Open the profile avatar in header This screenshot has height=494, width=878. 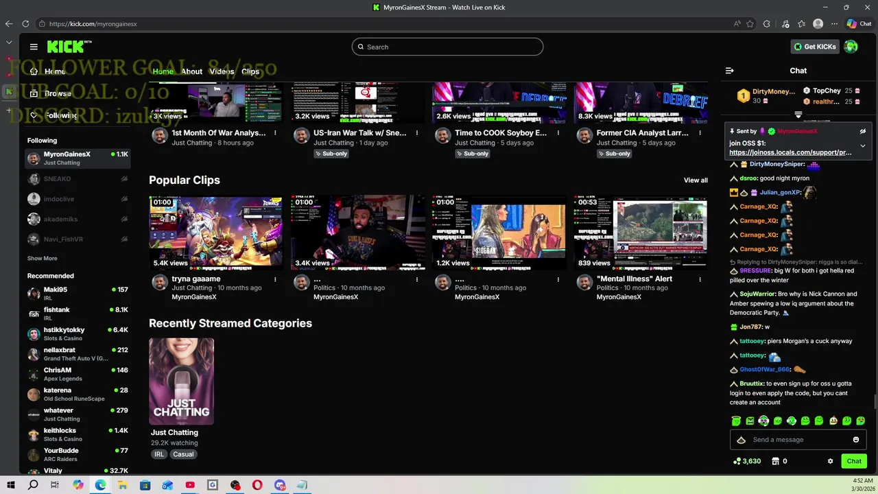coord(851,47)
